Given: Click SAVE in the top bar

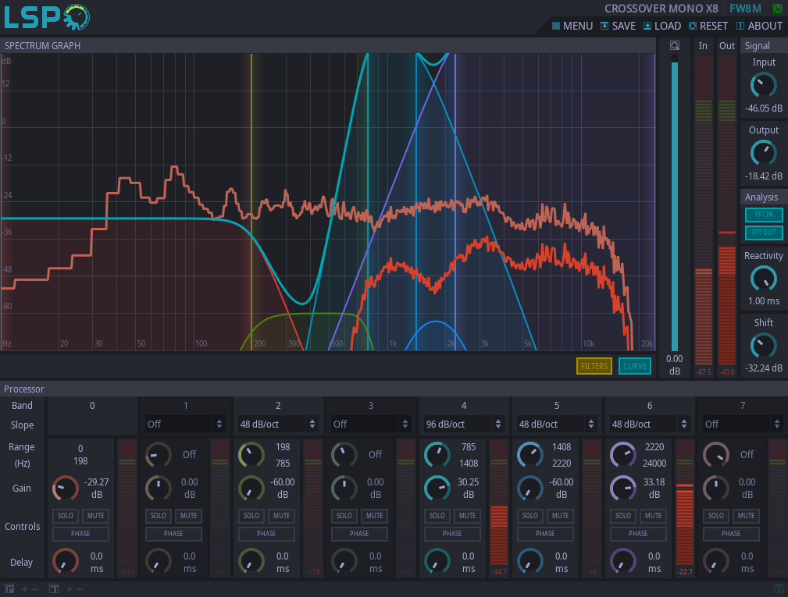Looking at the screenshot, I should [618, 26].
